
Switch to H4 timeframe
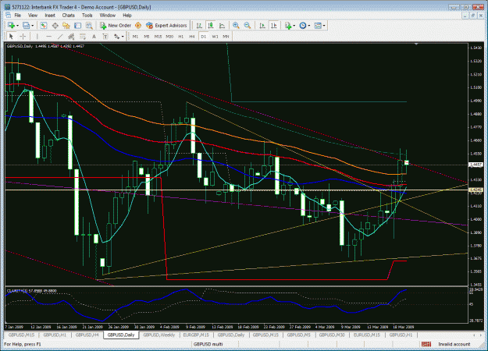point(192,37)
